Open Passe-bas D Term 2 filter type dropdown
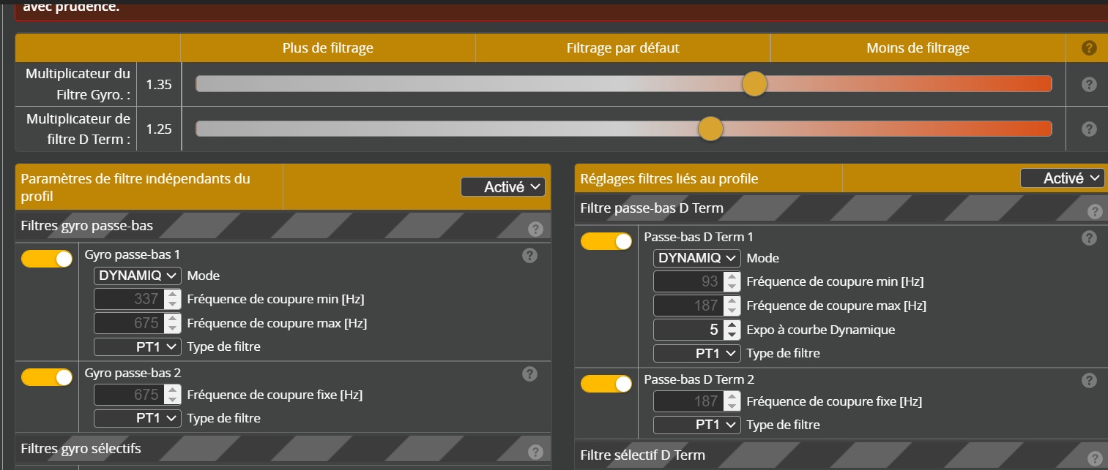 (697, 425)
